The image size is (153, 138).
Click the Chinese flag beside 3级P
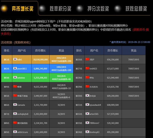click(87, 59)
